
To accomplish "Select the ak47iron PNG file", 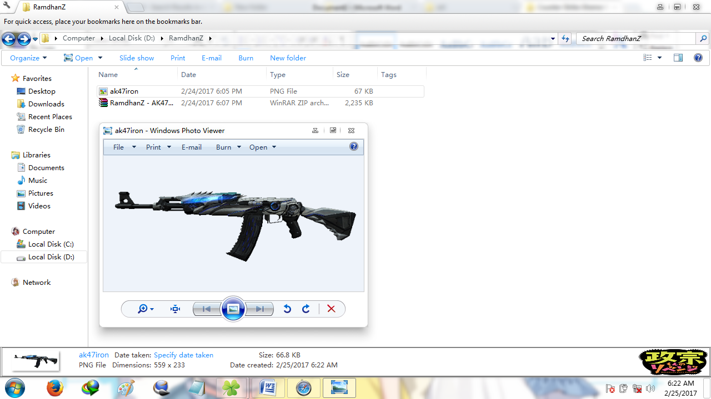I will (x=260, y=91).
